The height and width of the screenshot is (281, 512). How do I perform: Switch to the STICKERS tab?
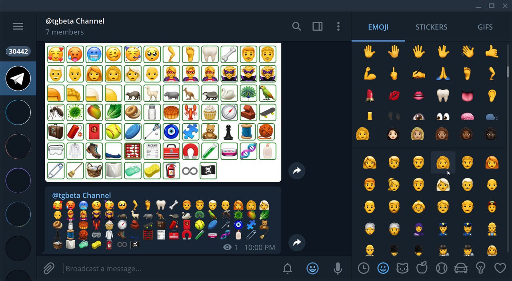431,27
